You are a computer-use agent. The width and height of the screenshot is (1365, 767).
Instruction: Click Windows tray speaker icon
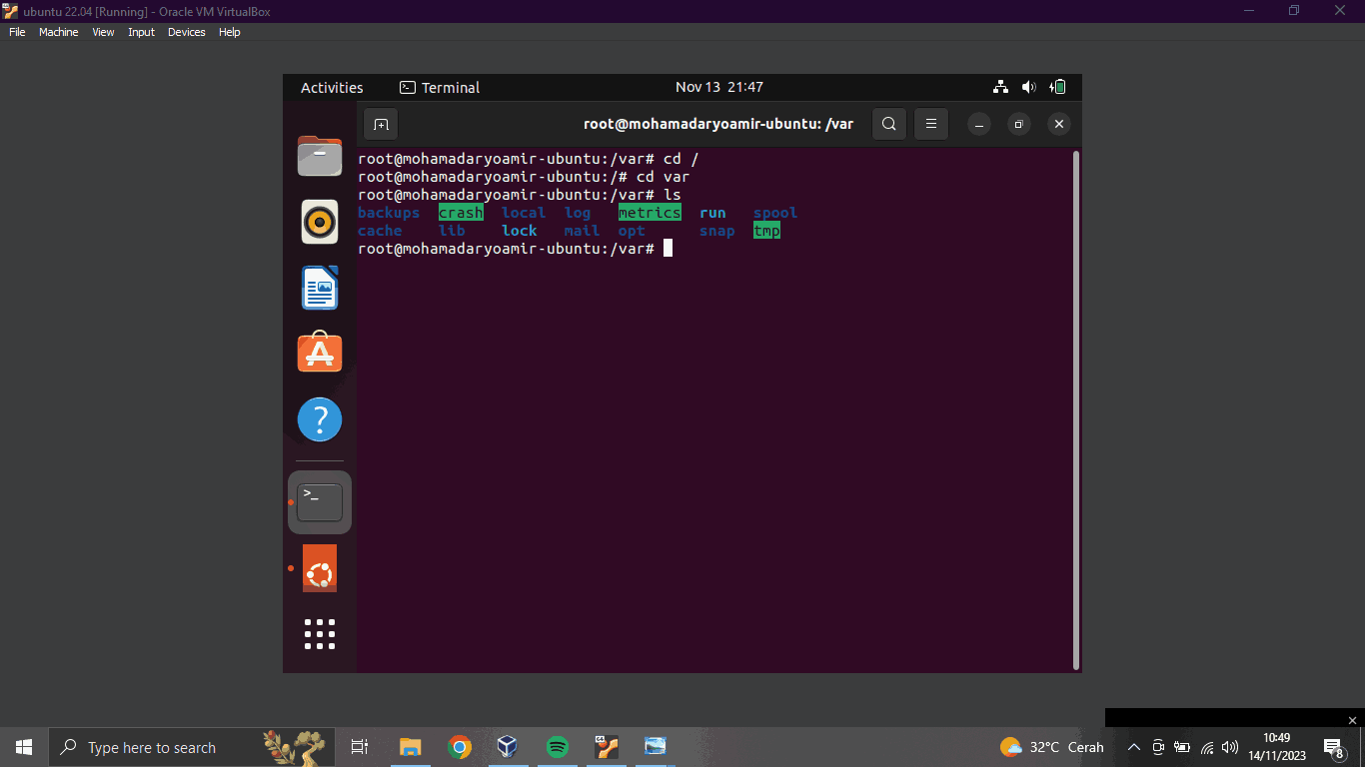1230,747
